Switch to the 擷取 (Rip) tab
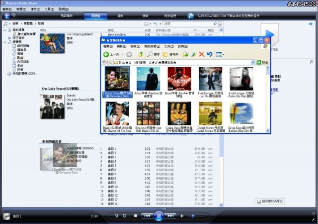318x224 pixels. pyautogui.click(x=120, y=16)
